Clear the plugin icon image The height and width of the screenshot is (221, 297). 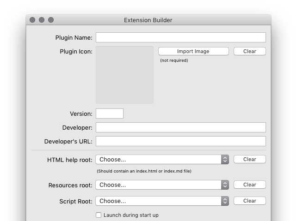tap(250, 51)
